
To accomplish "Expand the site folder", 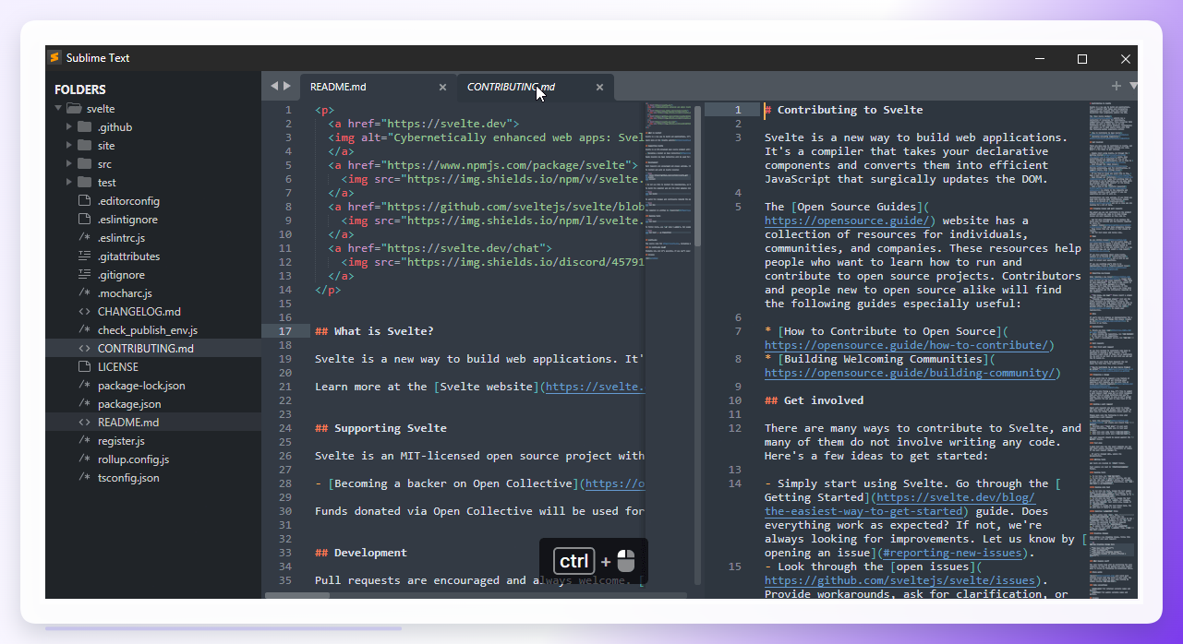I will (x=69, y=145).
